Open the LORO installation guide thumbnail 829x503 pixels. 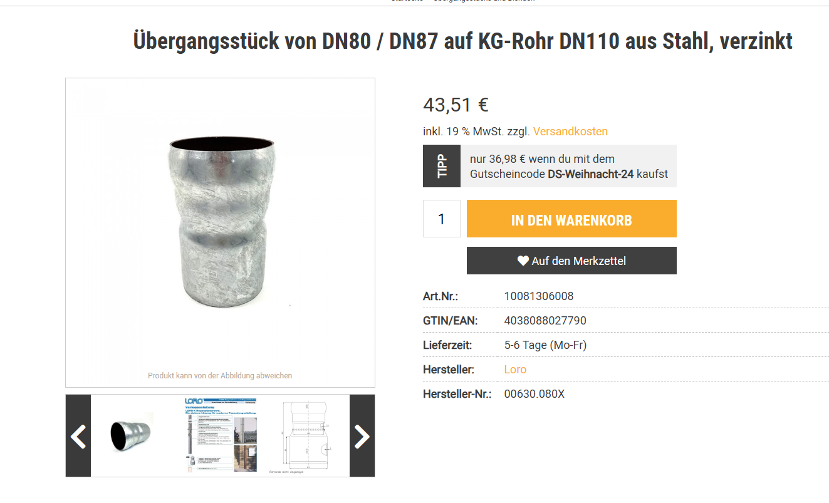221,435
